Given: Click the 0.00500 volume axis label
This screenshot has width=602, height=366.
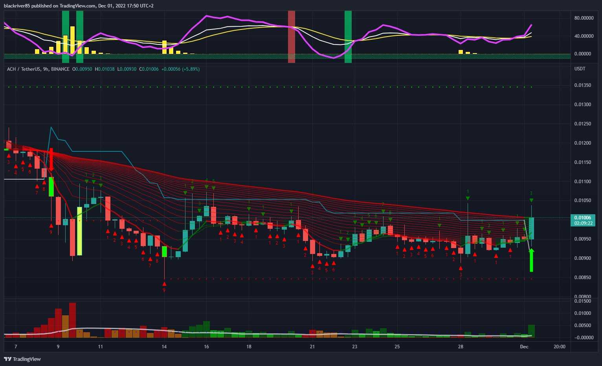Looking at the screenshot, I should click(x=583, y=326).
